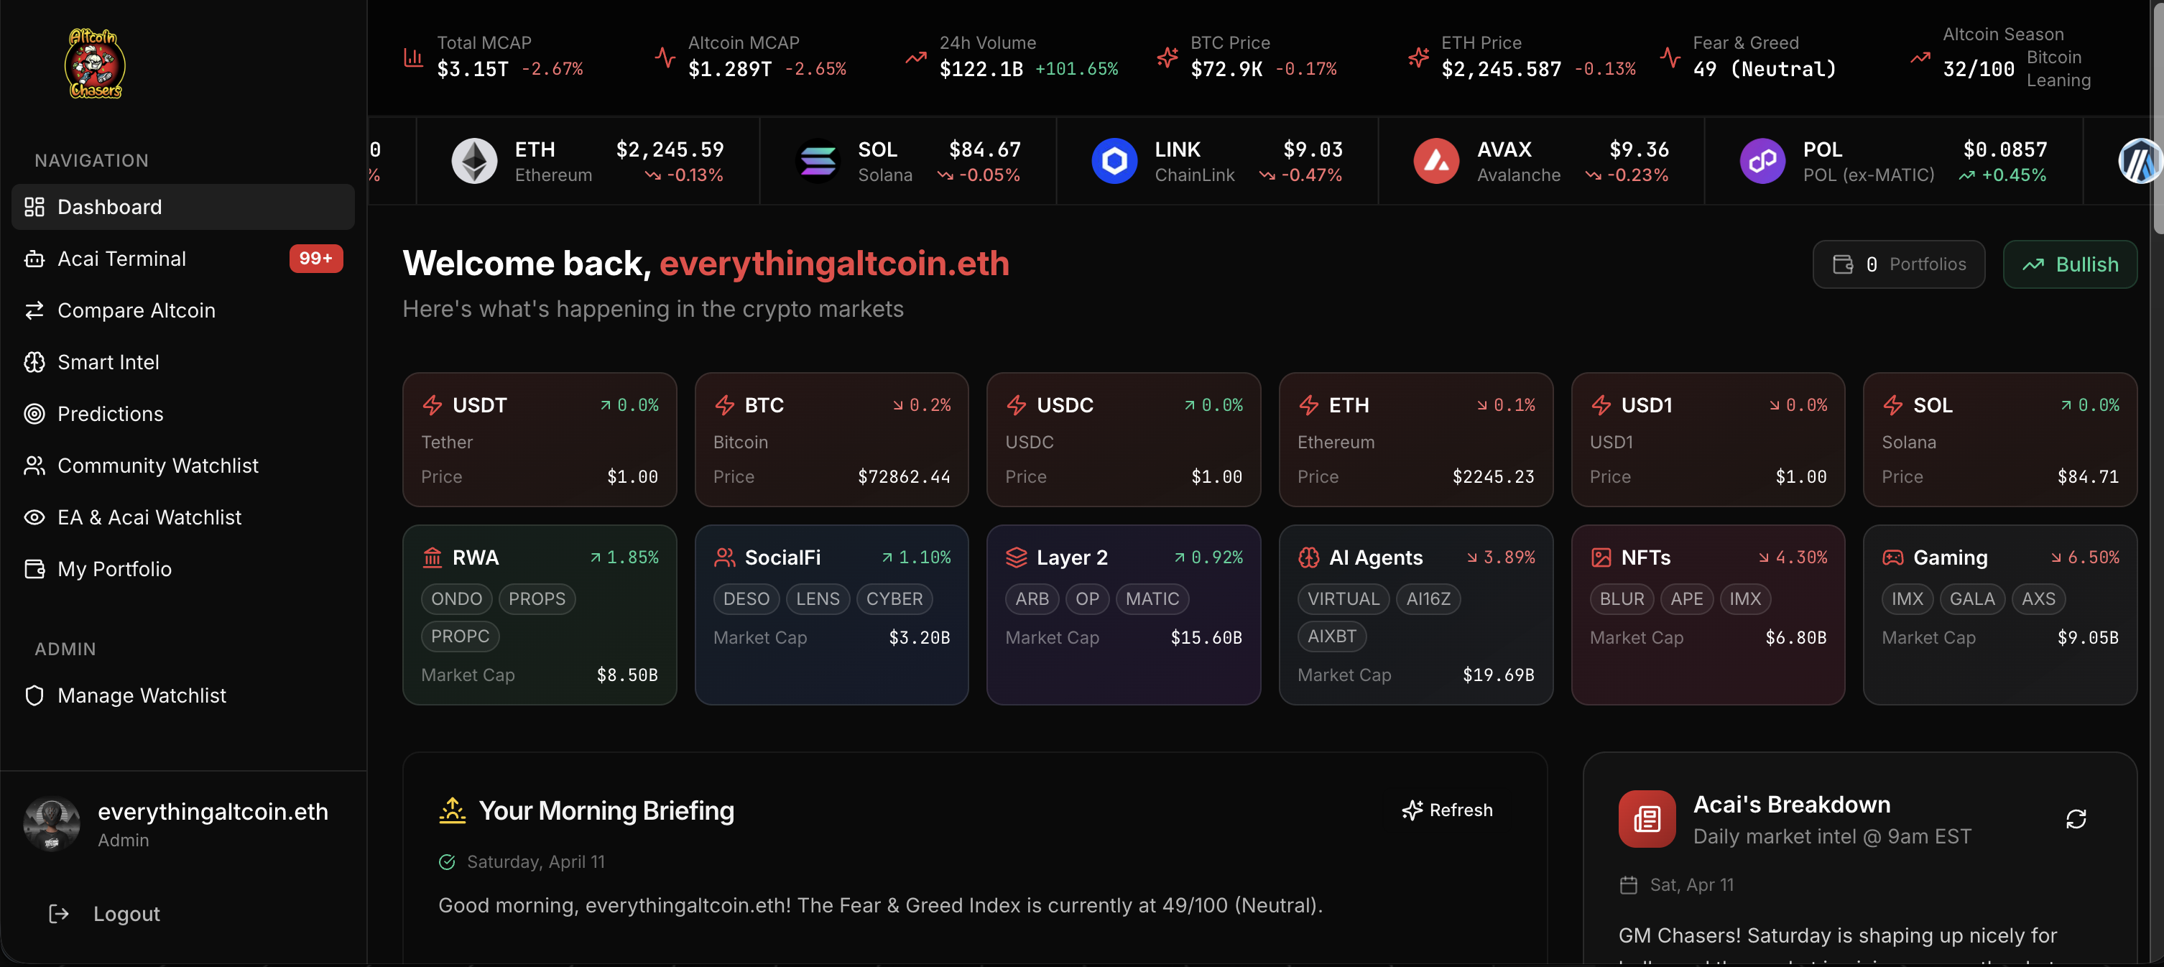
Task: Click the Compare Altcoin swap icon
Action: click(34, 310)
